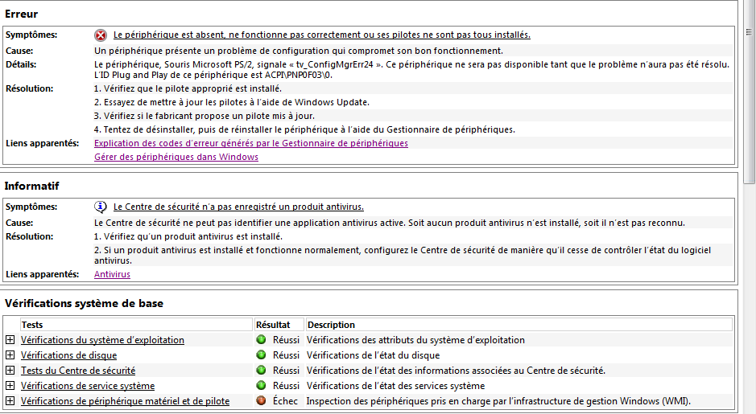Click green status icon for Vérifications du système d'exploitation
Viewport: 756px width, 414px height.
262,339
